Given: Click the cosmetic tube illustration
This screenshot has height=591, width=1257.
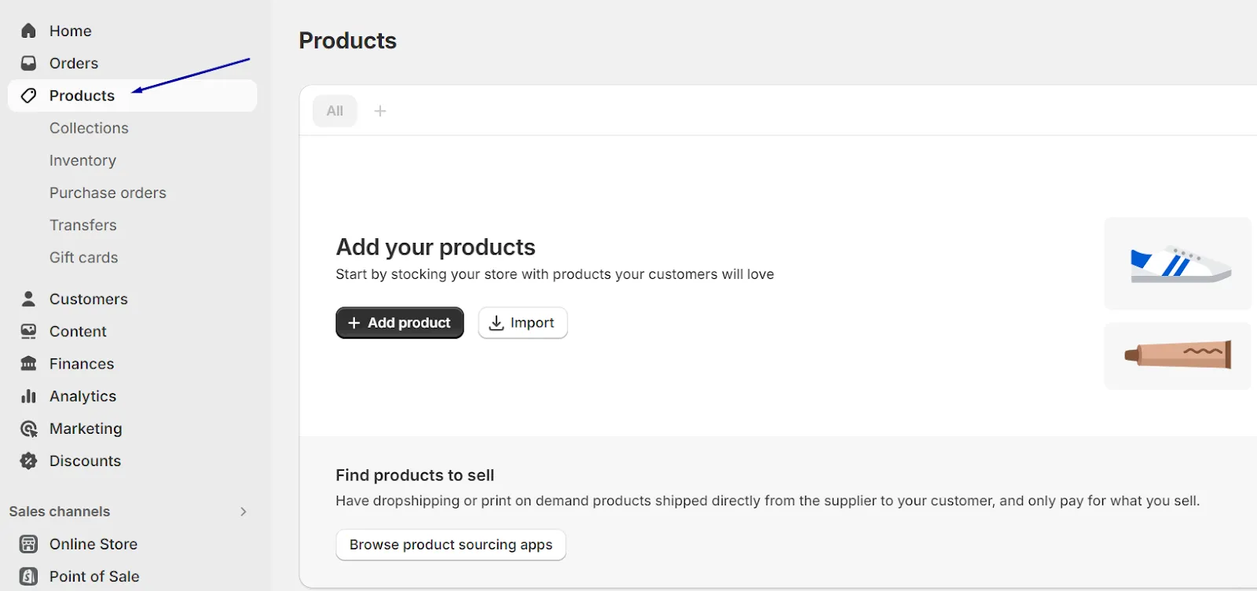Looking at the screenshot, I should pyautogui.click(x=1178, y=356).
